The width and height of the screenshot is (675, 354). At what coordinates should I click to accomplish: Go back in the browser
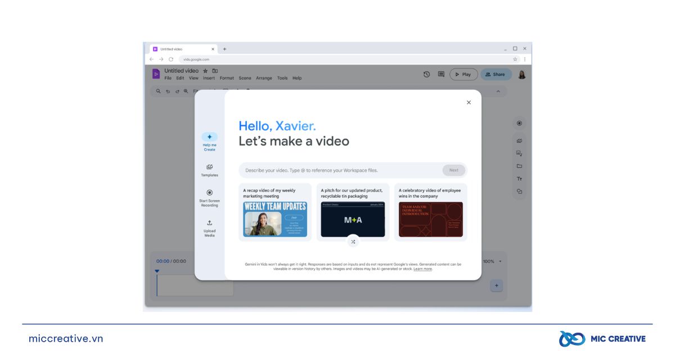(x=151, y=59)
